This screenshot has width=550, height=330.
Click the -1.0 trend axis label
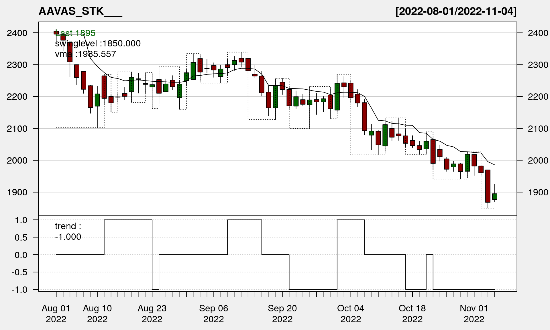coord(19,290)
